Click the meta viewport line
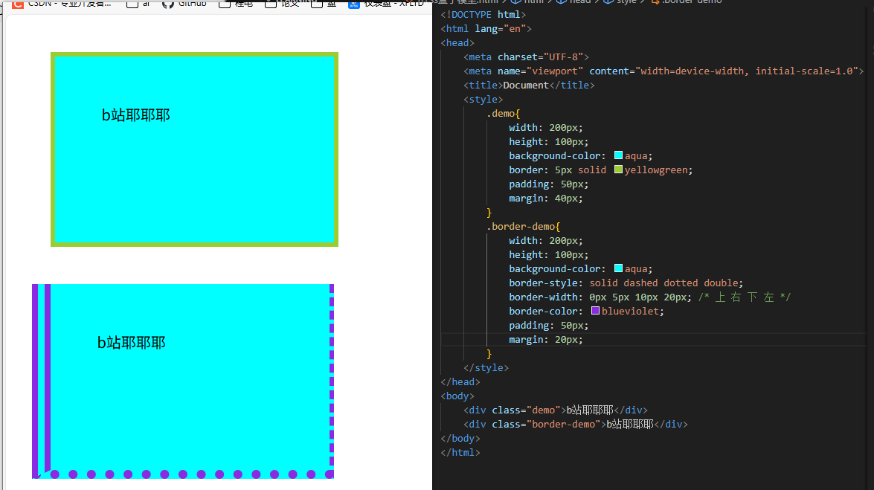 coord(663,71)
